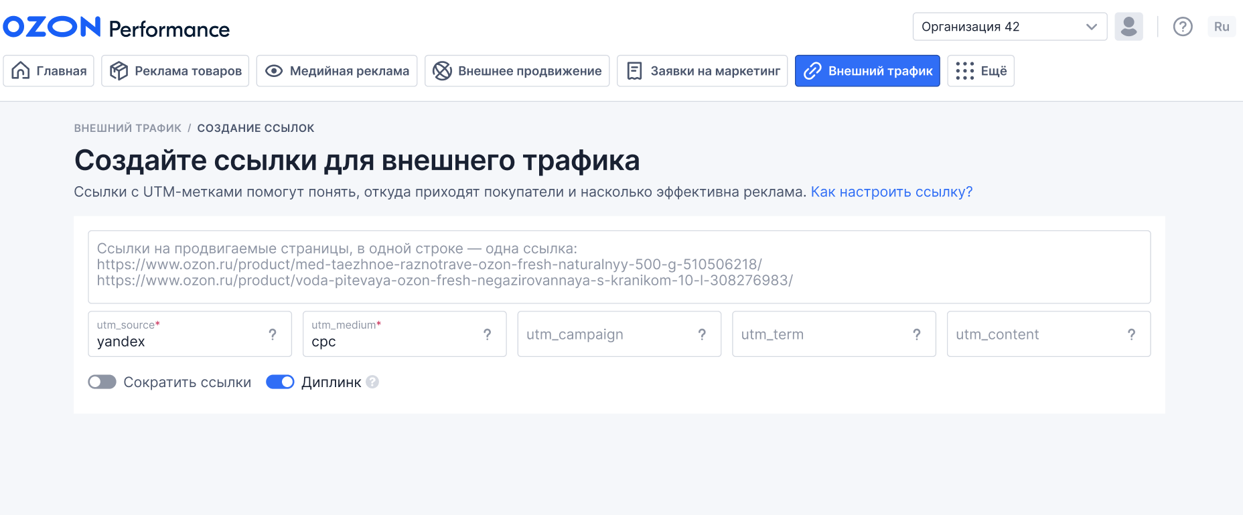The height and width of the screenshot is (515, 1243).
Task: Click the ВНЕШНИЙ ТРАФИК breadcrumb
Action: point(127,128)
